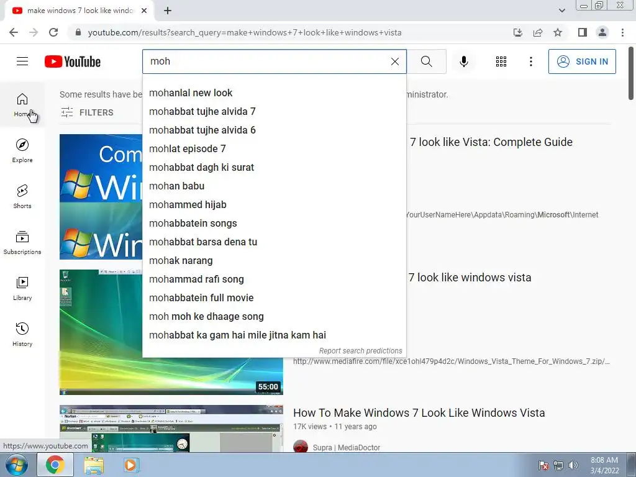Viewport: 636px width, 477px height.
Task: Open the third video thumbnail with Norton toolbar
Action: point(171,429)
